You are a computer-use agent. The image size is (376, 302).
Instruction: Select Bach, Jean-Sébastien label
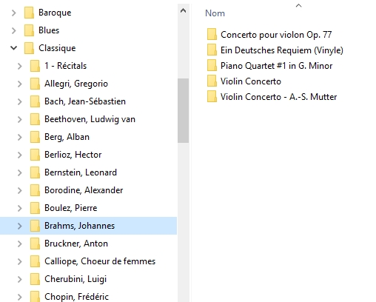coord(85,101)
